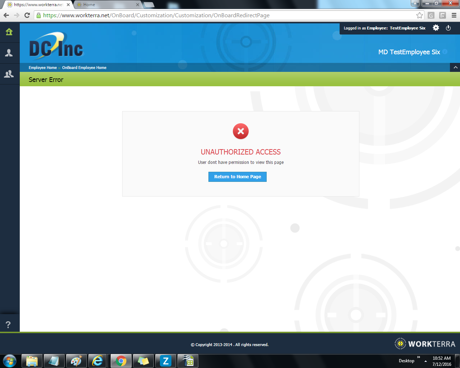Collapse header with the up chevron
Viewport: 460px width, 368px height.
click(x=455, y=67)
